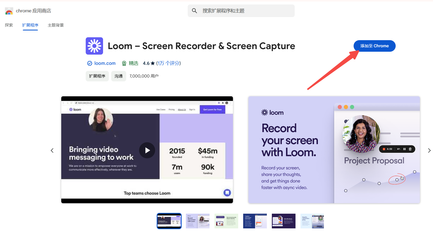Screen dimensions: 433x231
Task: Select the second lavender screenshot thumbnail
Action: point(198,221)
